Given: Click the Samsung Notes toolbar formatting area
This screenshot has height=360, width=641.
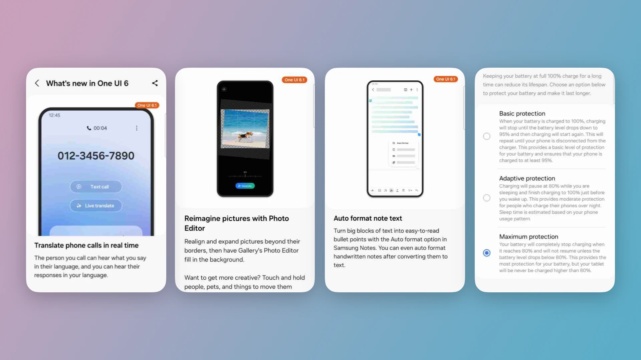Looking at the screenshot, I should [394, 191].
